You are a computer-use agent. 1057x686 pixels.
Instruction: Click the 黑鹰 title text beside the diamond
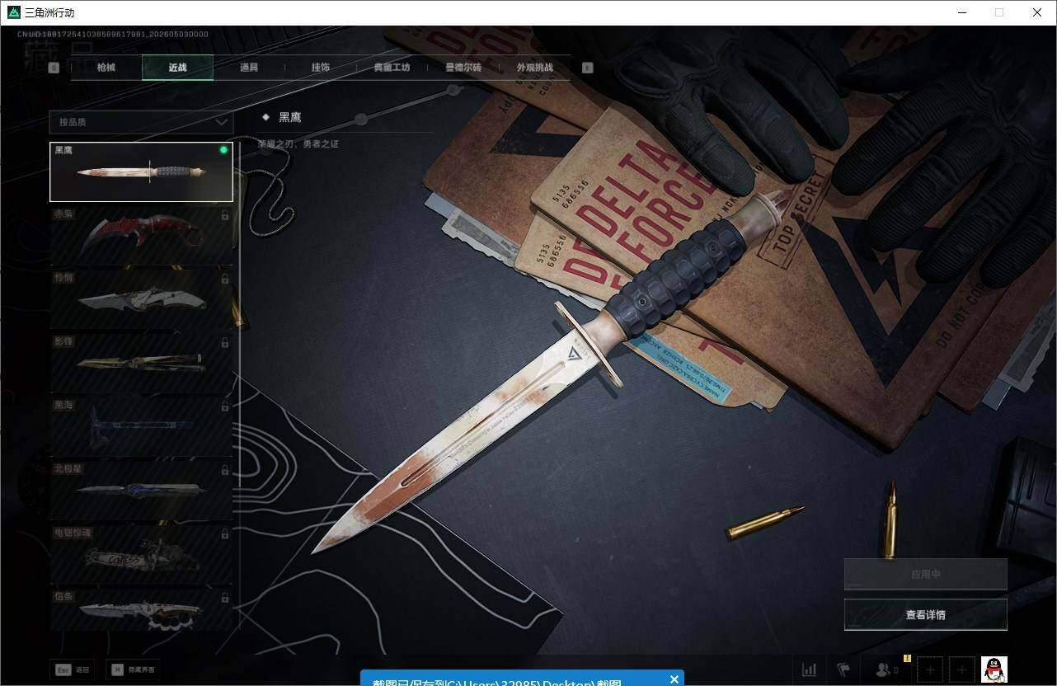(289, 117)
